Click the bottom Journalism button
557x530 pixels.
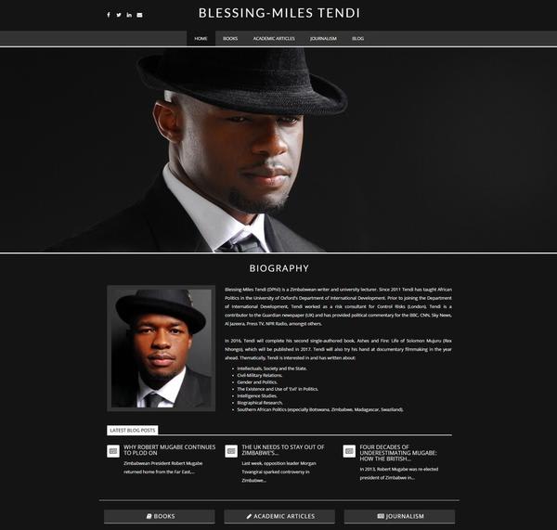point(399,516)
